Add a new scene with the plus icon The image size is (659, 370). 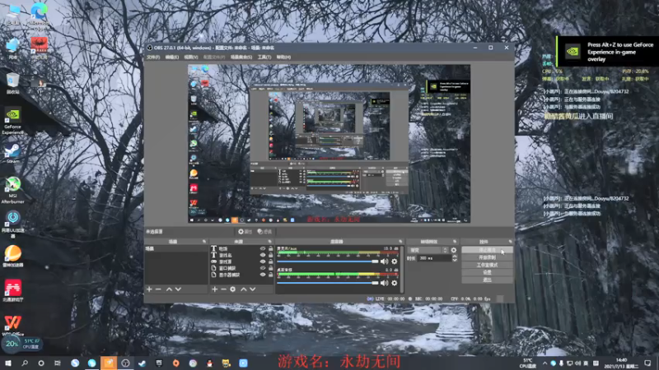click(x=149, y=289)
